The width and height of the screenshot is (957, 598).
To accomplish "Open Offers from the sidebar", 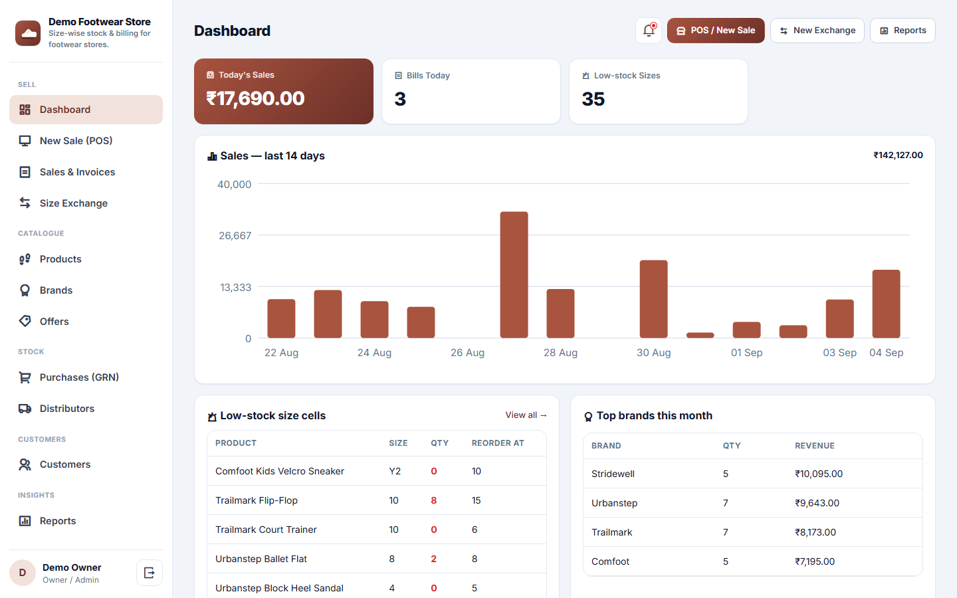I will (86, 322).
